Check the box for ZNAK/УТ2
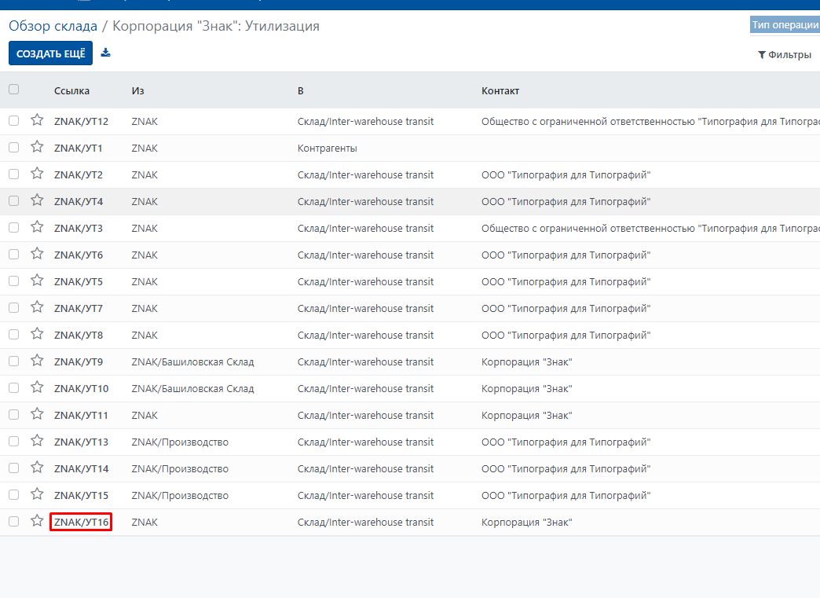 (13, 174)
